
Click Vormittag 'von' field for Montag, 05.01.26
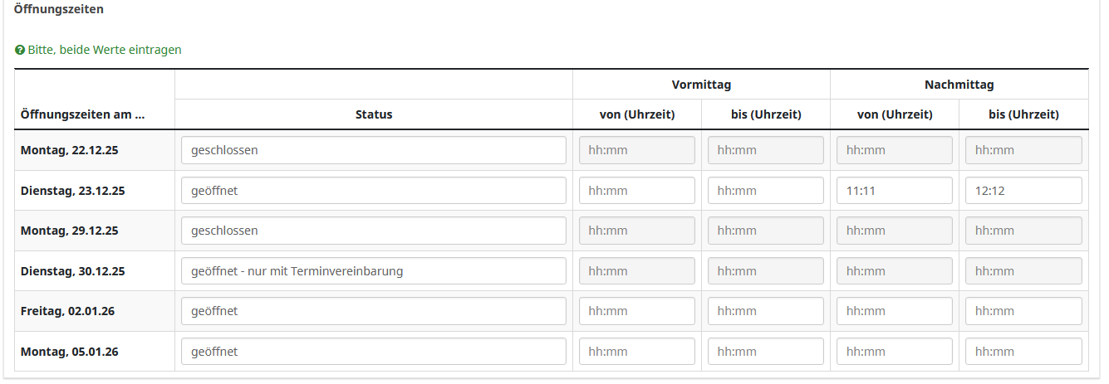(x=636, y=352)
